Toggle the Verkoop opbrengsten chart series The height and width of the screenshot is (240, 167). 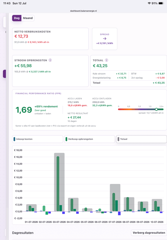tap(90, 139)
